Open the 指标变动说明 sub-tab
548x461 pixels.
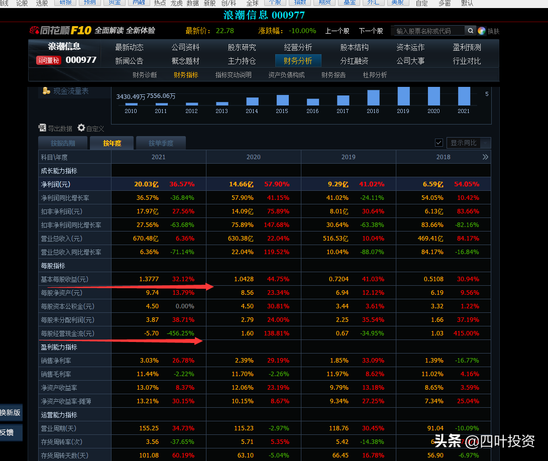point(234,75)
